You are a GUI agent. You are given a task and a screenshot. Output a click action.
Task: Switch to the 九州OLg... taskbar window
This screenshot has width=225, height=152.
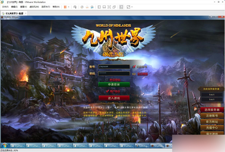click(142, 146)
